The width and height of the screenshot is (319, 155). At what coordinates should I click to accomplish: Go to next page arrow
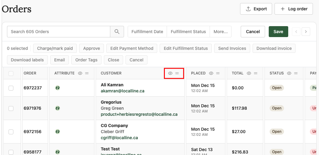tap(306, 32)
